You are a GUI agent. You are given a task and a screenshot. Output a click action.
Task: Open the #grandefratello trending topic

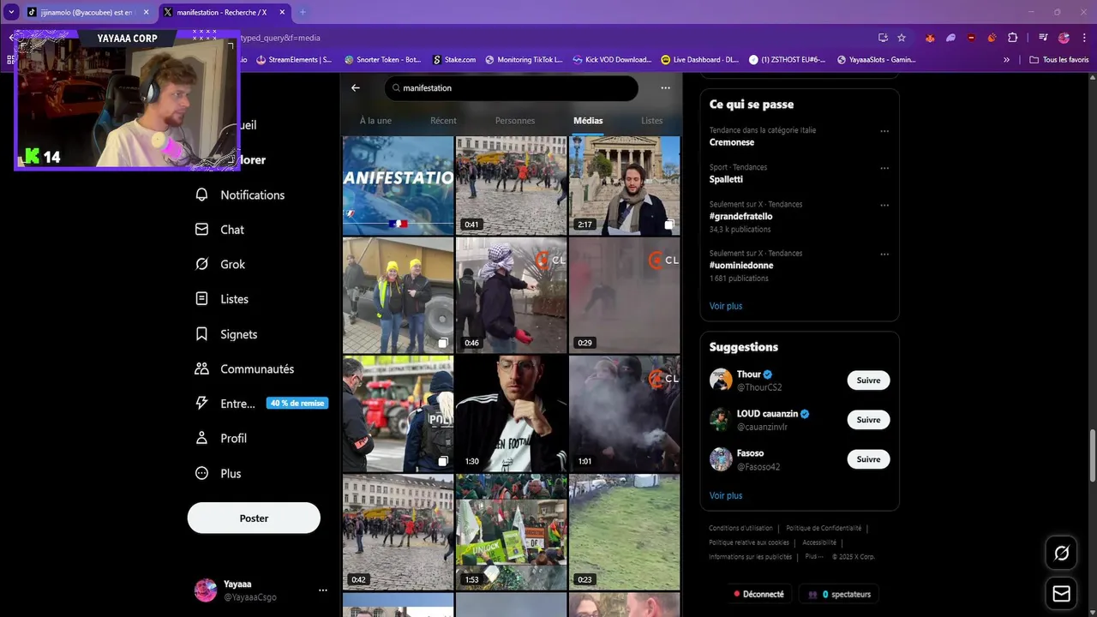[741, 216]
